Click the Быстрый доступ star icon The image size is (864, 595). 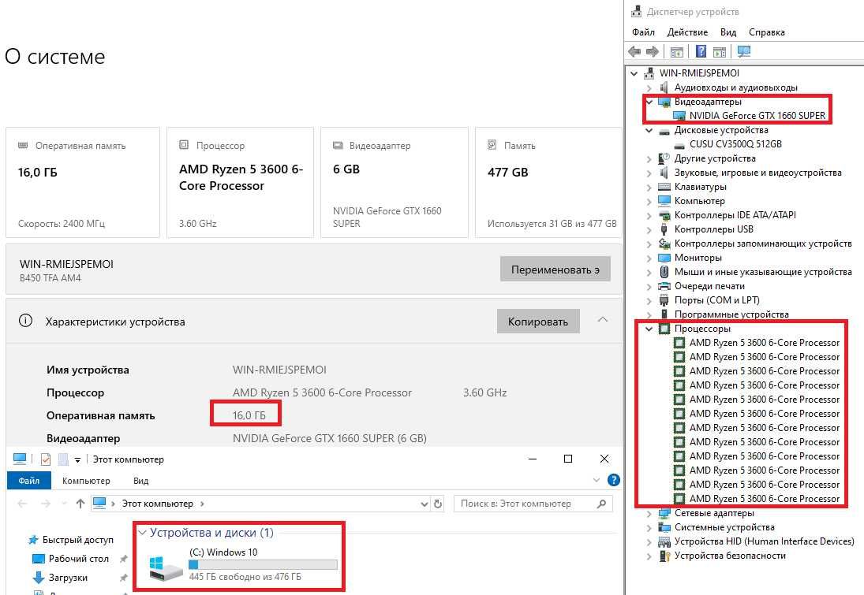tap(33, 540)
